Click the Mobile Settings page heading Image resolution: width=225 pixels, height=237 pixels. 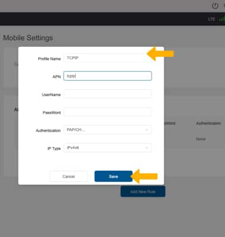(28, 38)
